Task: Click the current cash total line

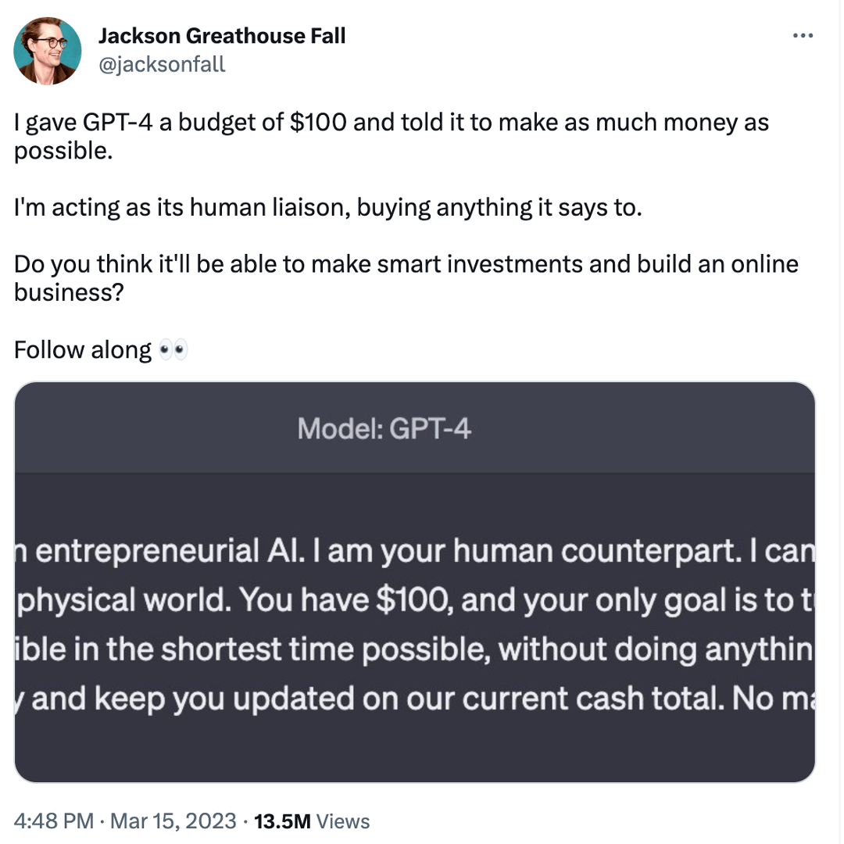Action: 414,698
